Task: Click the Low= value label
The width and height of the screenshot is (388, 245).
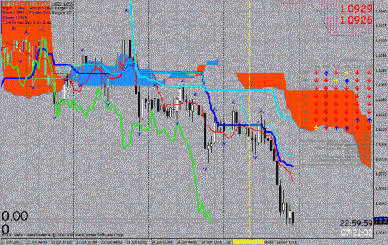Action: click(14, 13)
